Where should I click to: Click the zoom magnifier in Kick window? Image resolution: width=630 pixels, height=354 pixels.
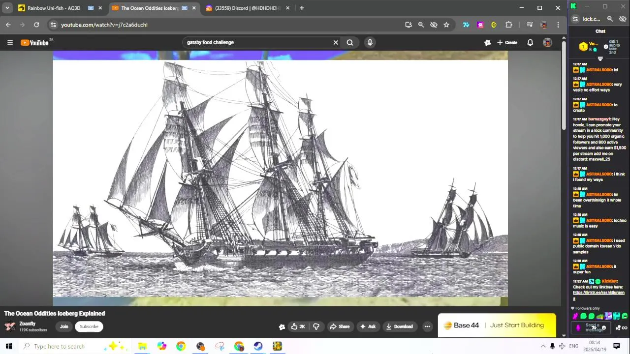(610, 19)
